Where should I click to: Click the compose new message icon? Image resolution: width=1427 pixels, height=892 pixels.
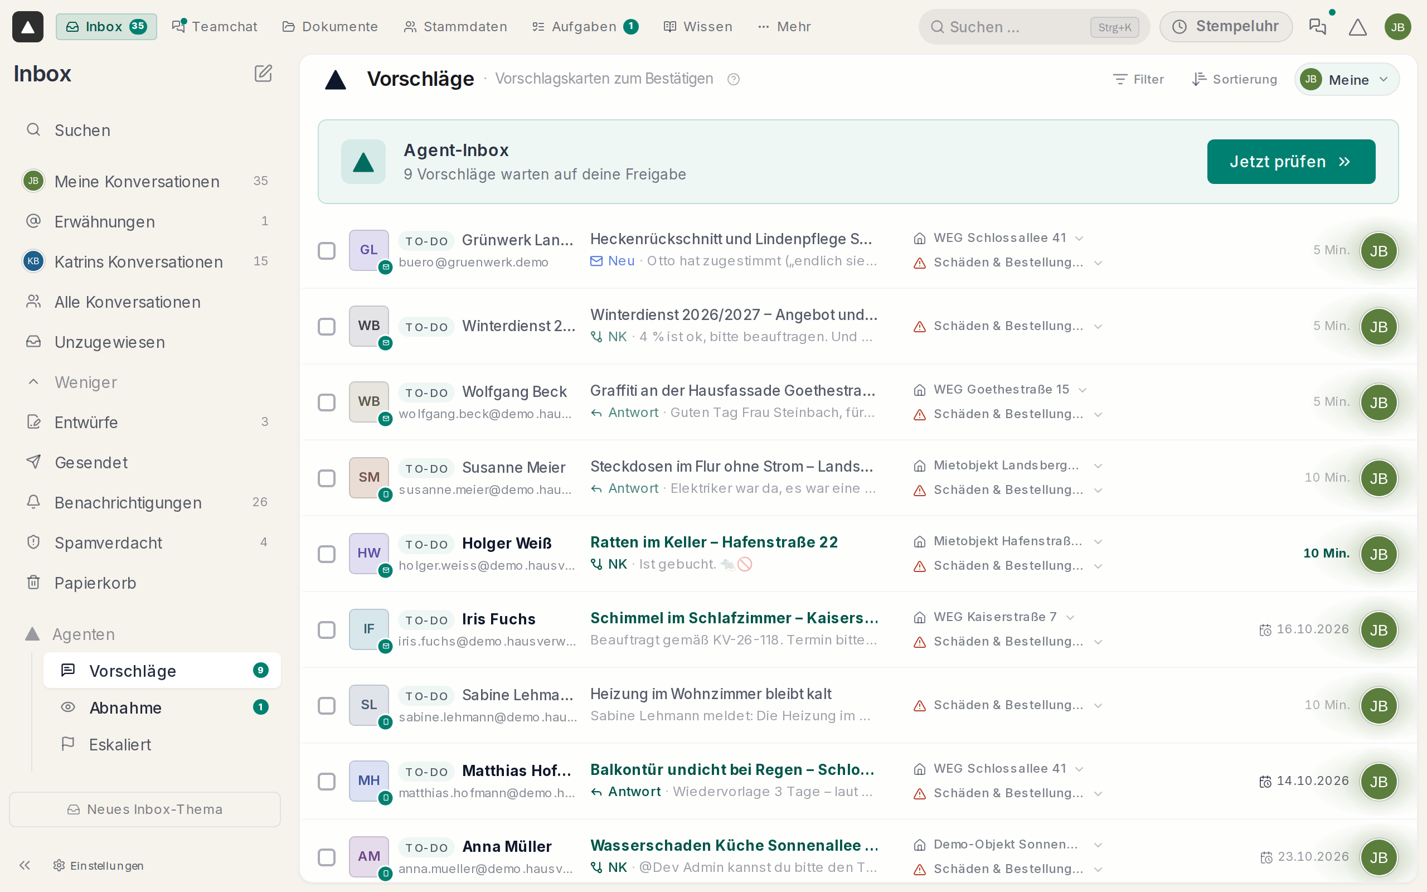[263, 74]
